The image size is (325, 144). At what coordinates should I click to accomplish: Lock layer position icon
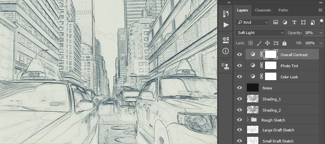coord(267,43)
